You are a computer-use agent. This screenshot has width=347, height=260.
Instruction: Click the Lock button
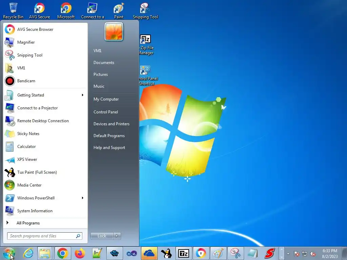point(102,236)
